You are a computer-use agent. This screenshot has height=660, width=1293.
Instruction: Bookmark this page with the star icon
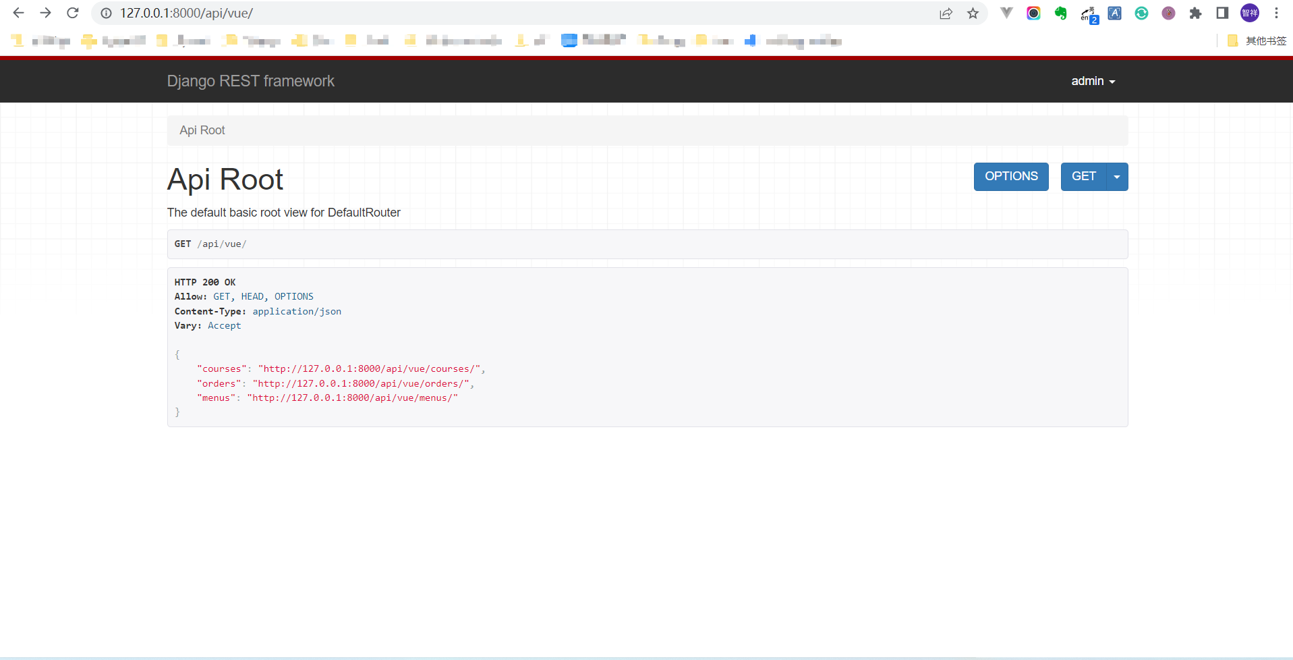click(973, 13)
